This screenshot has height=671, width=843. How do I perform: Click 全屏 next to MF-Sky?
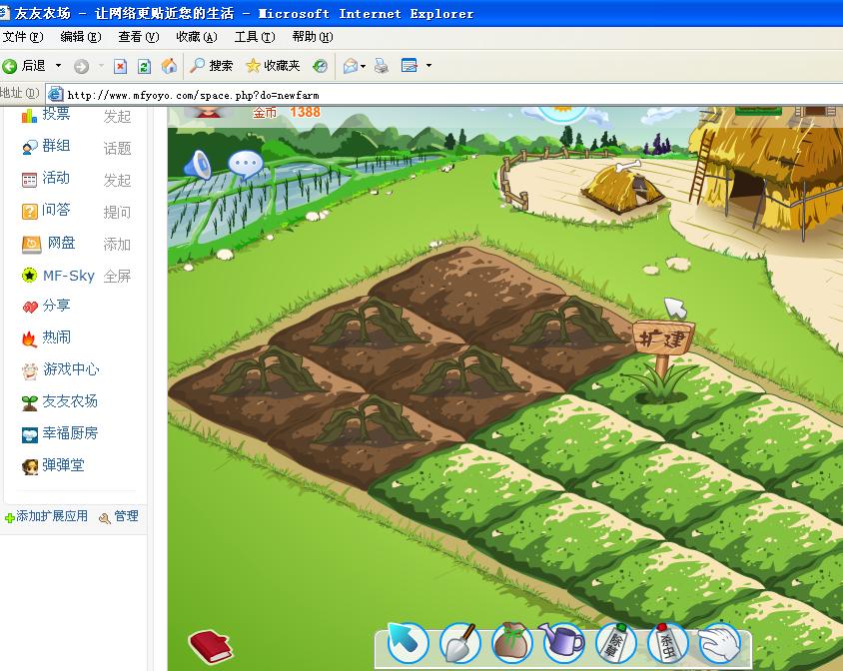pos(117,276)
